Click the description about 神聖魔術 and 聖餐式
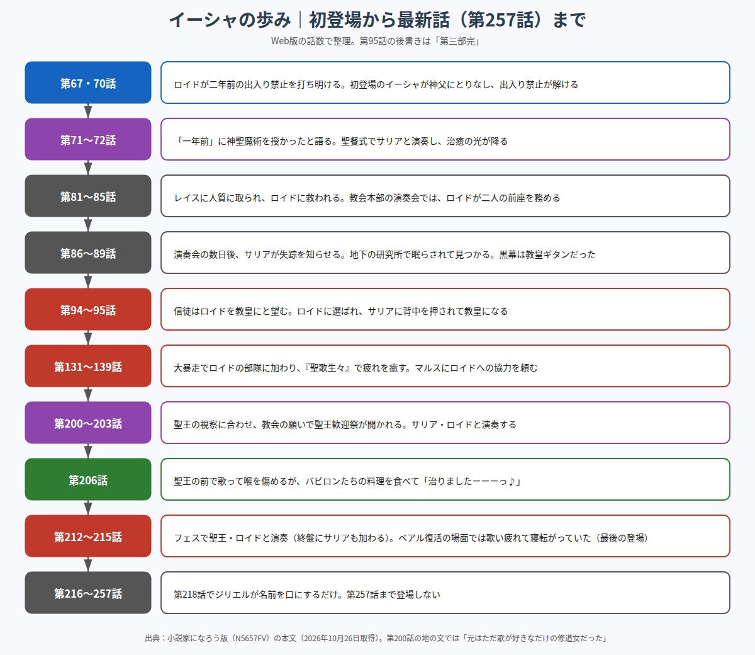 tap(445, 139)
